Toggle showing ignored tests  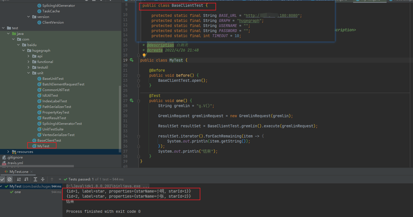10,179
